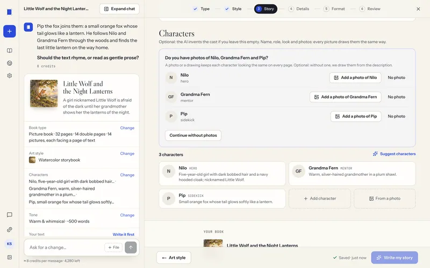Click the Watercolor storybook style swatch
Screen dimensions: 430x268
pos(32,160)
